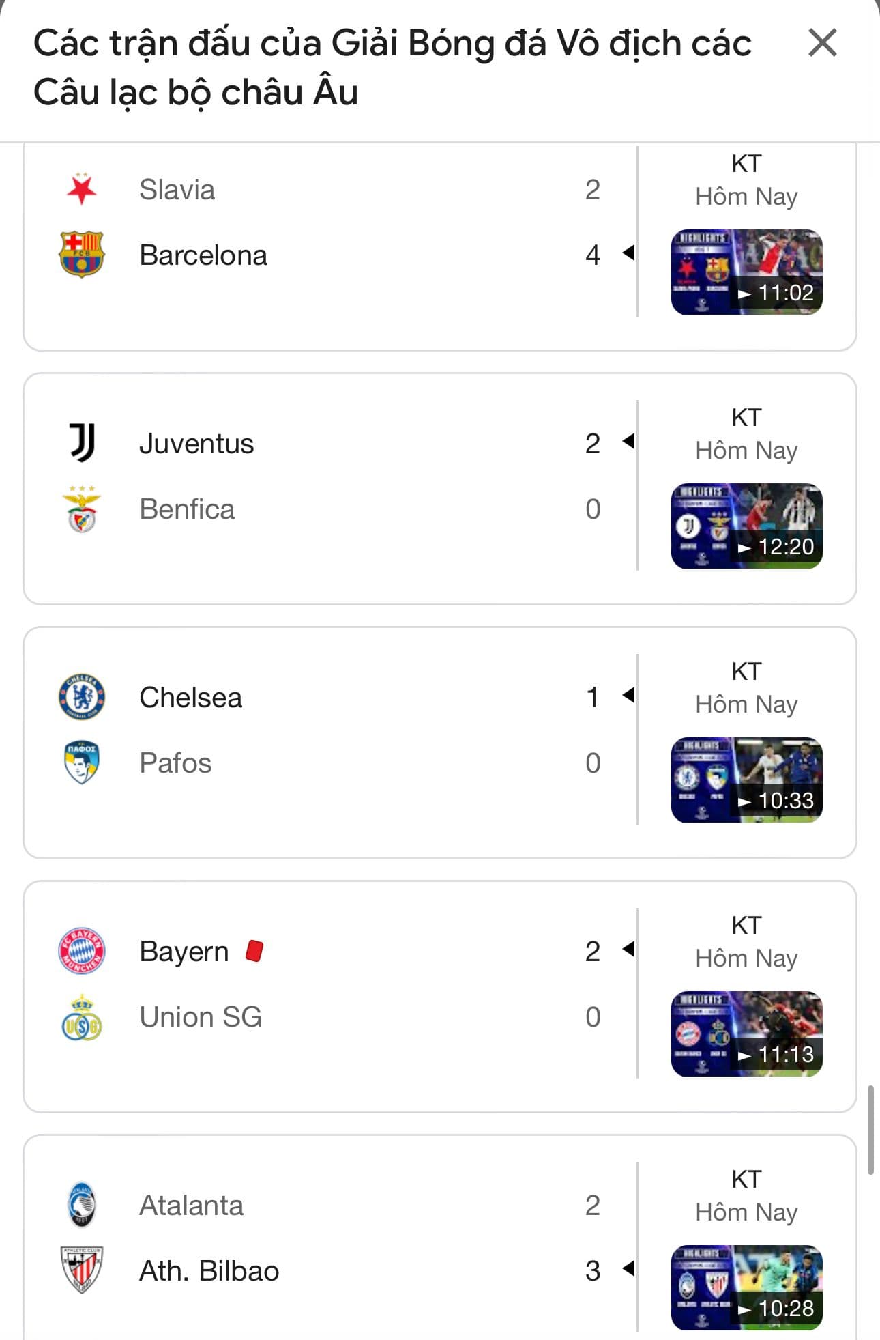
Task: Click the Slavia Prague star logo
Action: point(82,189)
